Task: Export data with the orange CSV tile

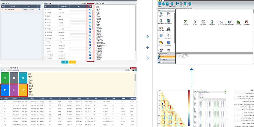Action: (23, 90)
